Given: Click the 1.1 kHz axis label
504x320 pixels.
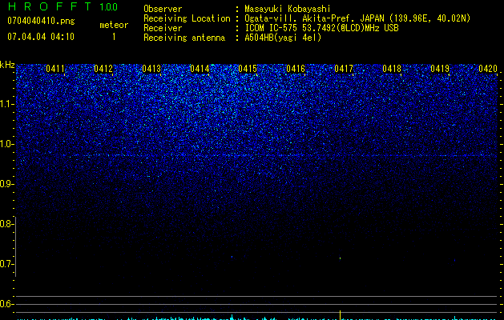Looking at the screenshot, I should 6,104.
